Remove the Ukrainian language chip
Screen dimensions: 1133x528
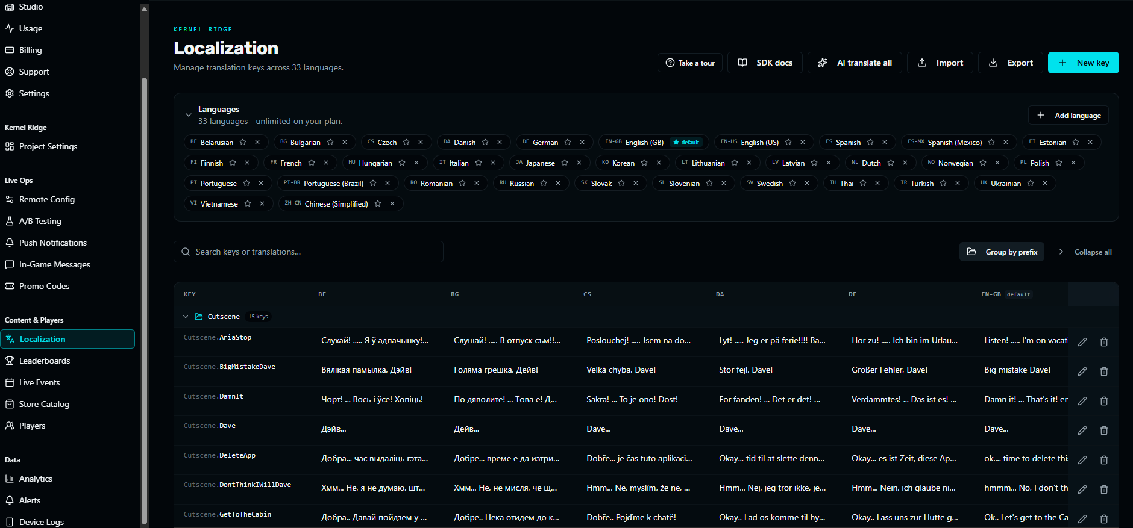pyautogui.click(x=1045, y=184)
